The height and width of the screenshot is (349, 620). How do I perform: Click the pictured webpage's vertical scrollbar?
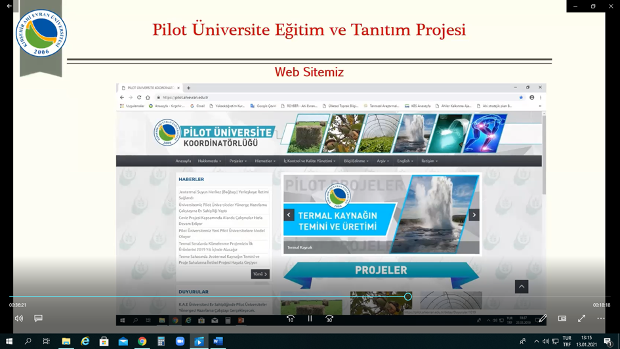pyautogui.click(x=544, y=154)
